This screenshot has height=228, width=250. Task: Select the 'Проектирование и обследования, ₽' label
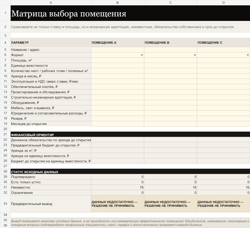pyautogui.click(x=51, y=92)
